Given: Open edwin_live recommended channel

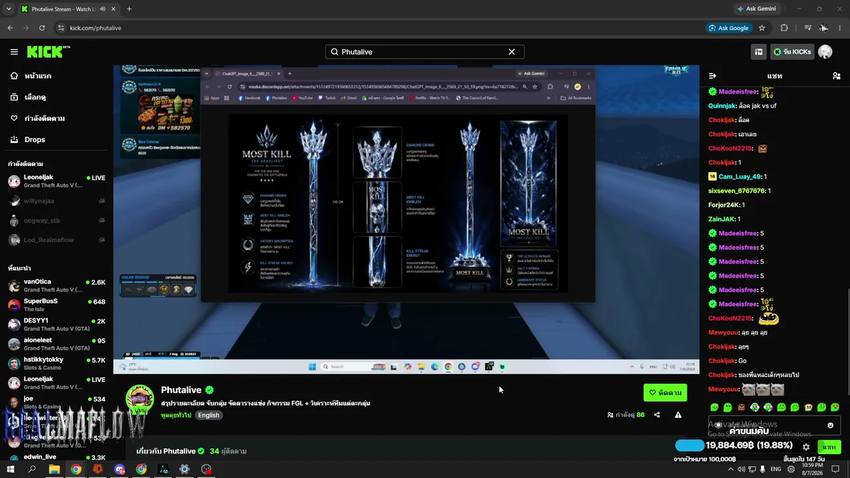Looking at the screenshot, I should pos(56,457).
